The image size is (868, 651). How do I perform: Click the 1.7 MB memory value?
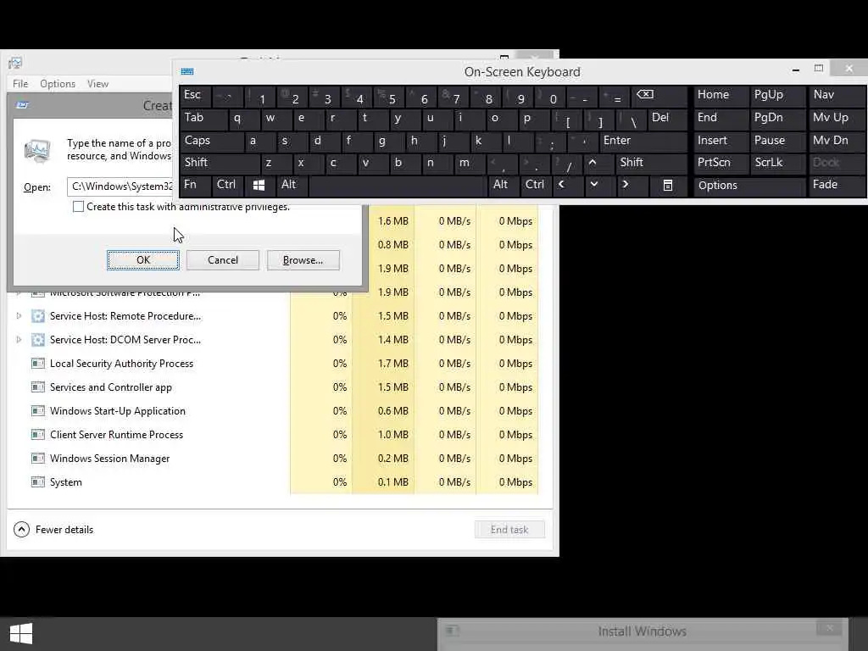[x=393, y=364]
